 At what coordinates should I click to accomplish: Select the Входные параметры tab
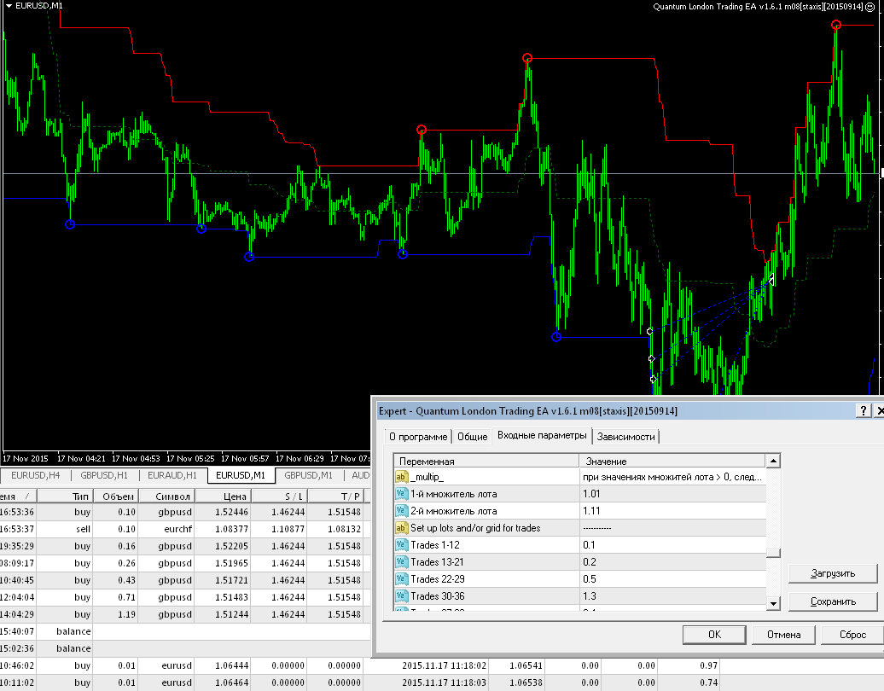point(542,435)
